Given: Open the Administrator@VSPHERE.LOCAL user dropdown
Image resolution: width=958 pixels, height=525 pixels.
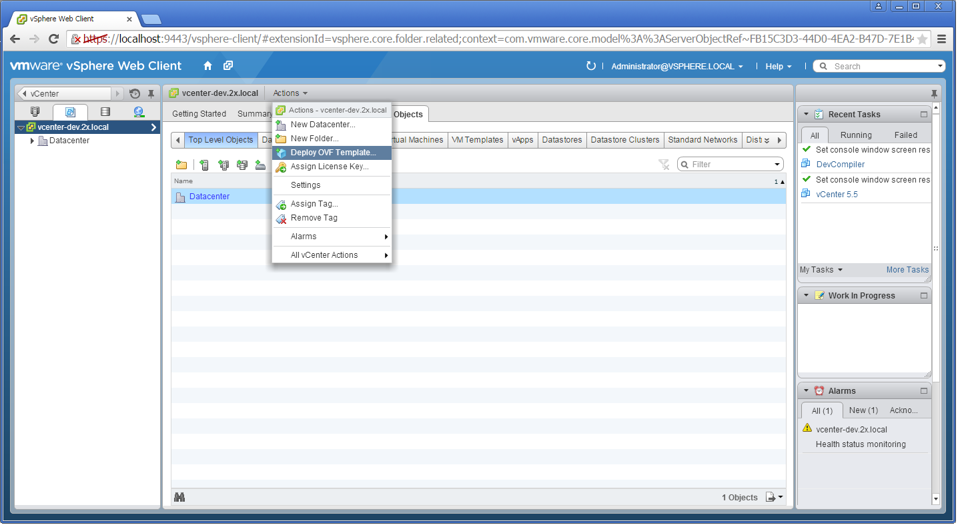Looking at the screenshot, I should click(677, 67).
